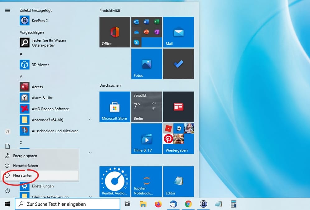The width and height of the screenshot is (310, 210).
Task: Launch Firefox from the taskbar
Action: [158, 204]
